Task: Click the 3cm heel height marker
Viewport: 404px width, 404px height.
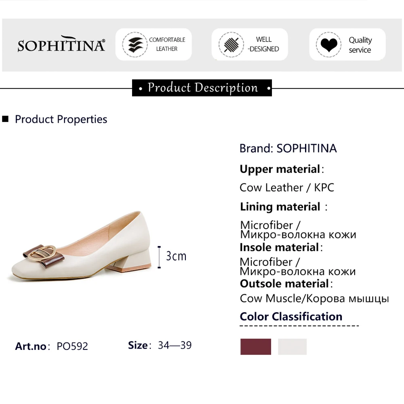Action: (176, 256)
